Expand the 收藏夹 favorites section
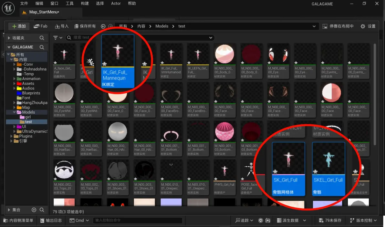 tap(9, 38)
